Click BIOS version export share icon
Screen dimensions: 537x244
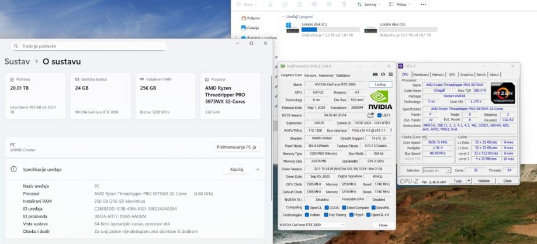pyautogui.click(x=370, y=115)
